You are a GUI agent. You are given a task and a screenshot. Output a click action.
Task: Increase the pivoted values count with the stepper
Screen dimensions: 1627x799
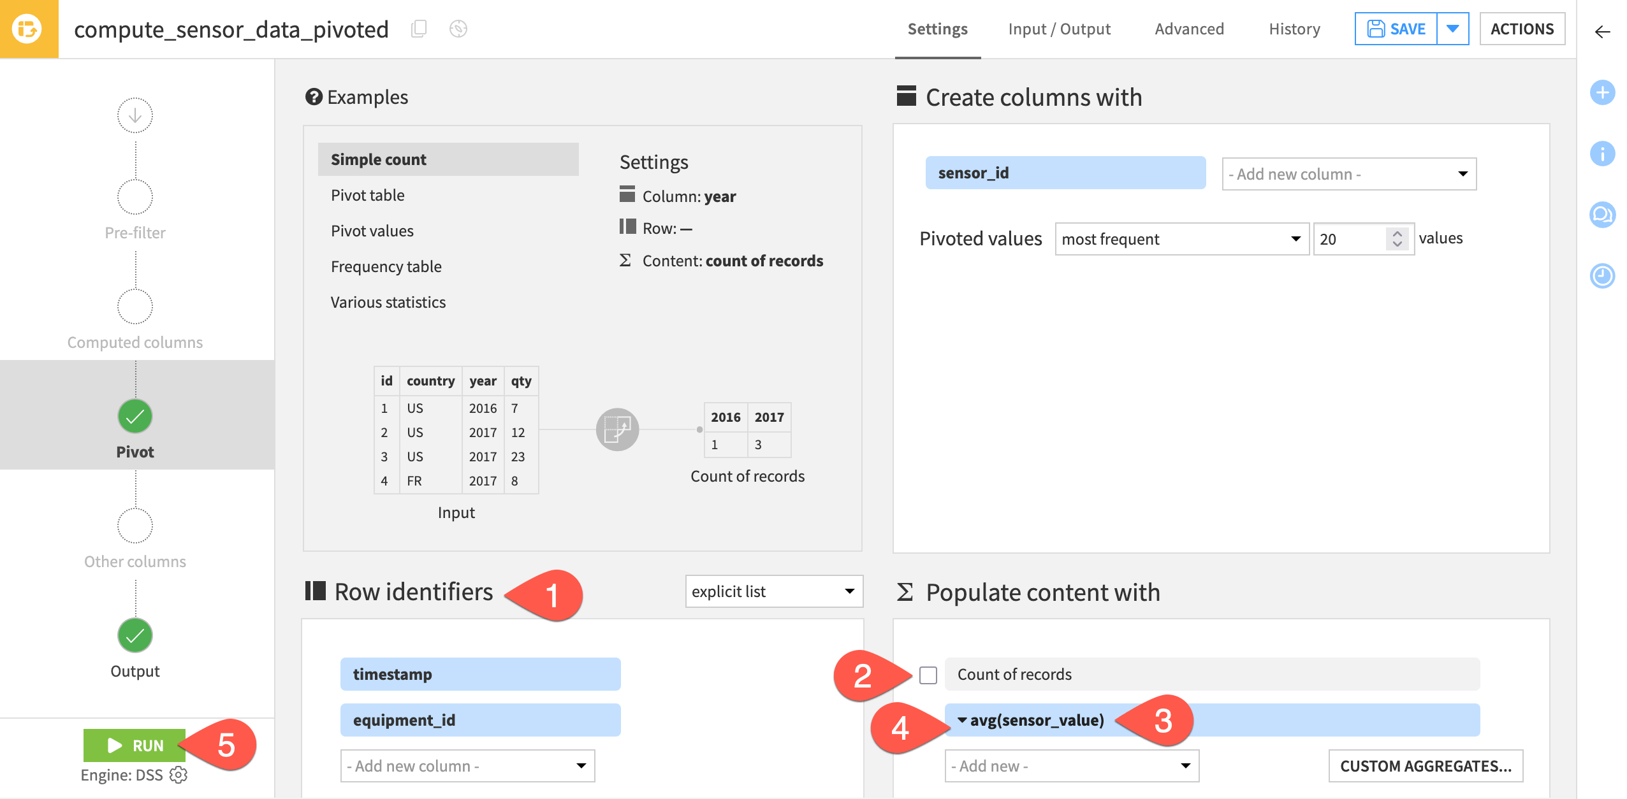pyautogui.click(x=1396, y=233)
